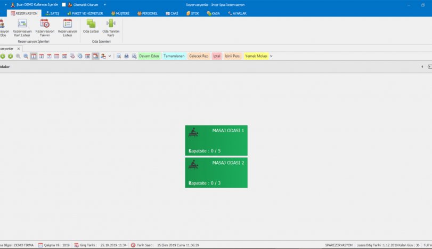Image resolution: width=432 pixels, height=249 pixels.
Task: Click the green forward arrow icon
Action: (x=10, y=56)
